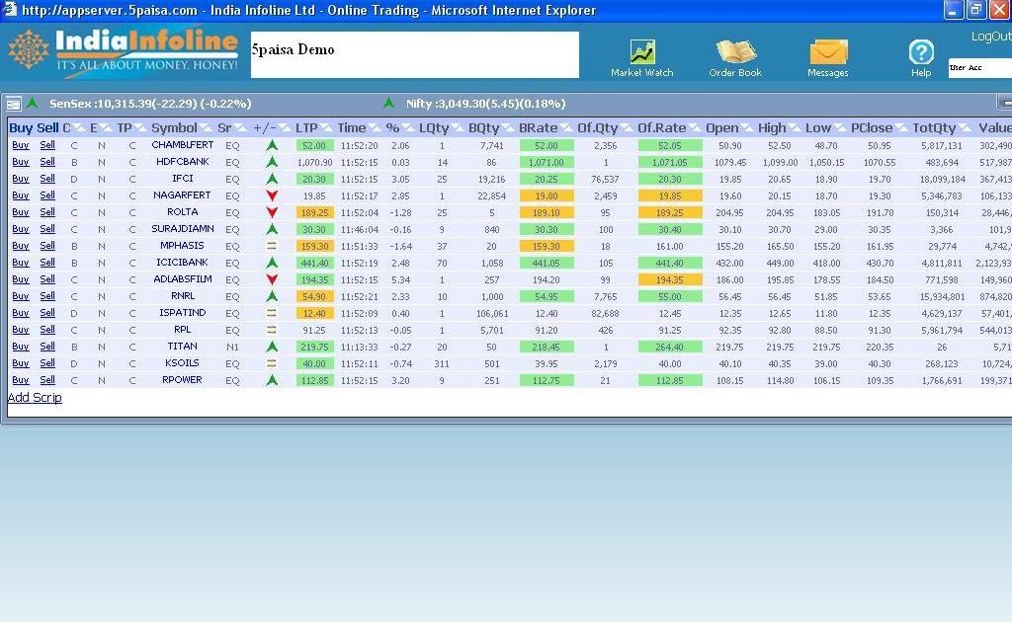
Task: Click the up arrow in HDFCBANK row
Action: tap(272, 162)
